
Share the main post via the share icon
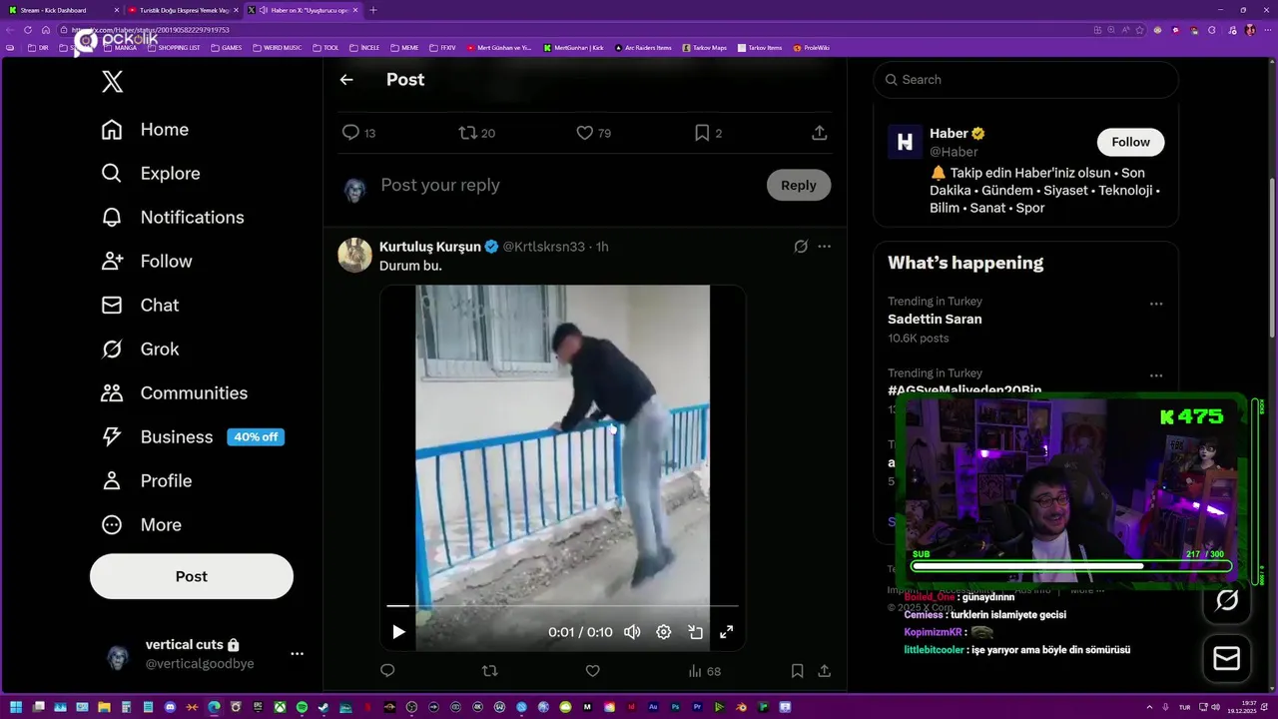[x=819, y=133]
